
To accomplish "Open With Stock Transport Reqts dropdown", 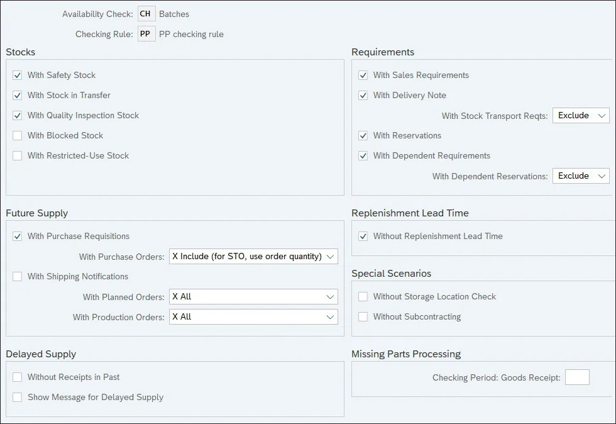I will point(581,116).
